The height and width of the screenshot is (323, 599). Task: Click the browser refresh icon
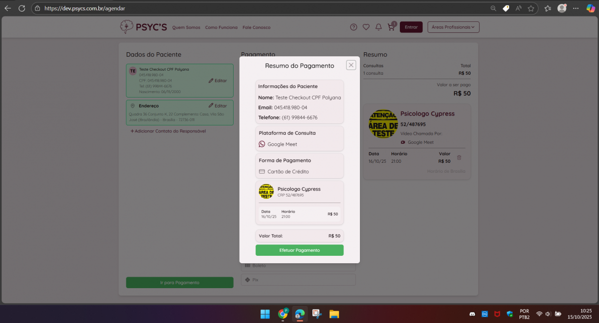point(21,8)
